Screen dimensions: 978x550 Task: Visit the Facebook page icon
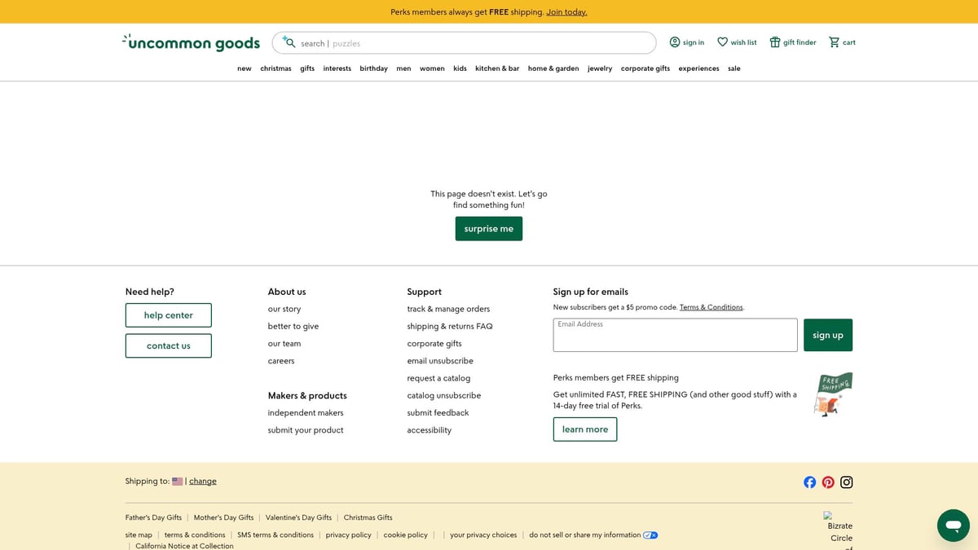809,482
